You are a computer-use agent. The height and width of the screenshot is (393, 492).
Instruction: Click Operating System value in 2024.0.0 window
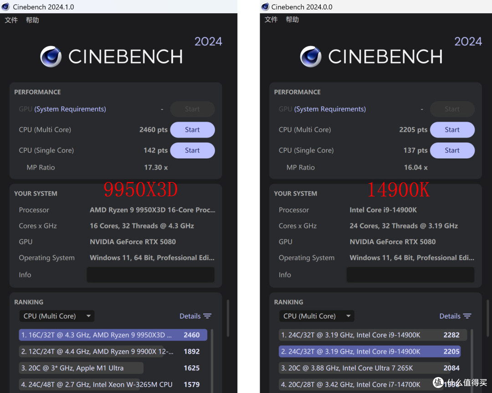click(x=412, y=258)
